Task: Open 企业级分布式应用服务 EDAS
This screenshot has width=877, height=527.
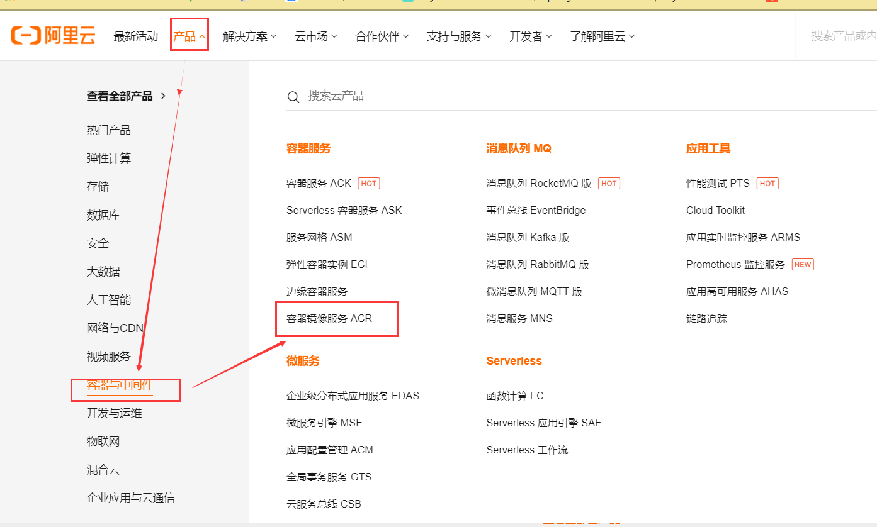Action: click(353, 396)
